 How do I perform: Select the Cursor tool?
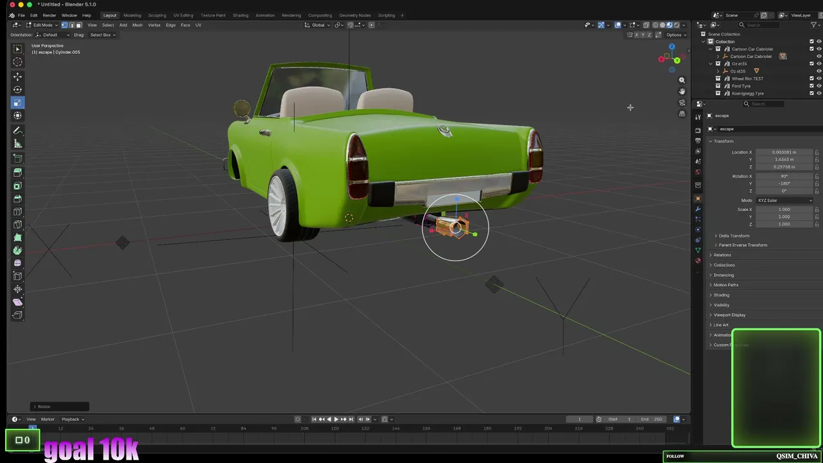pyautogui.click(x=17, y=62)
